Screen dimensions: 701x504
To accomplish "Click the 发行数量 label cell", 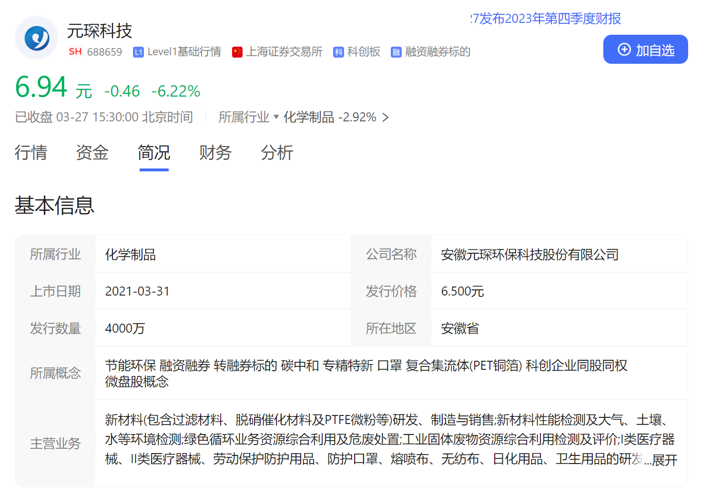I will 55,328.
